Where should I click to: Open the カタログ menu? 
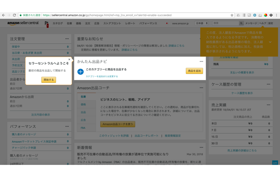click(x=58, y=24)
